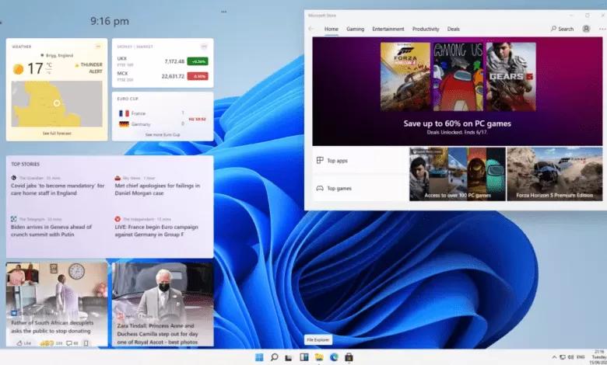The image size is (607, 365).
Task: Open Money Market widget options menu
Action: tap(204, 47)
